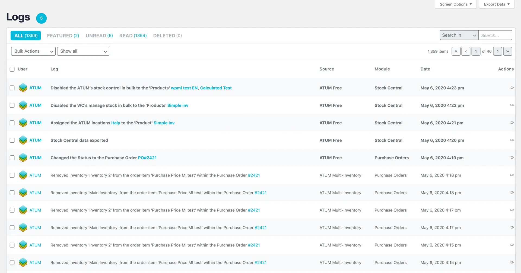Open the Search In dropdown
The width and height of the screenshot is (521, 273).
459,35
